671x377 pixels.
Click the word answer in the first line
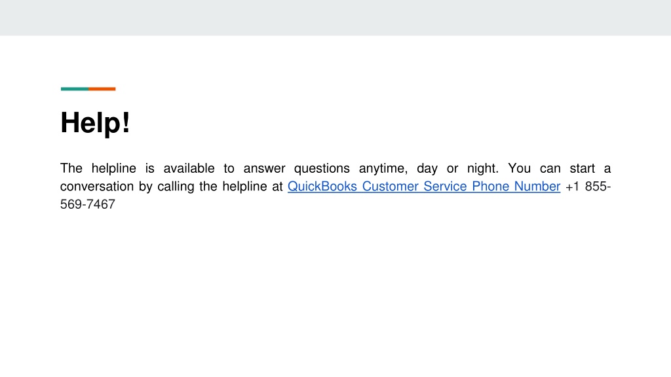click(x=265, y=168)
